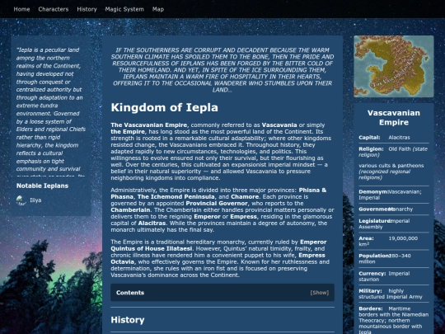This screenshot has height=334, width=445.
Task: Open the Map page
Action: pyautogui.click(x=158, y=9)
